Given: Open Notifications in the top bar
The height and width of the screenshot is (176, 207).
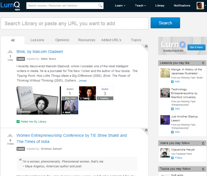Looking at the screenshot, I should 182,6.
